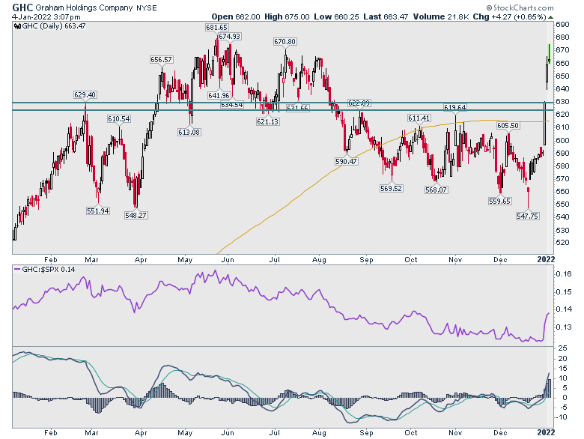
Task: Click the 619.64 price label
Action: (454, 107)
